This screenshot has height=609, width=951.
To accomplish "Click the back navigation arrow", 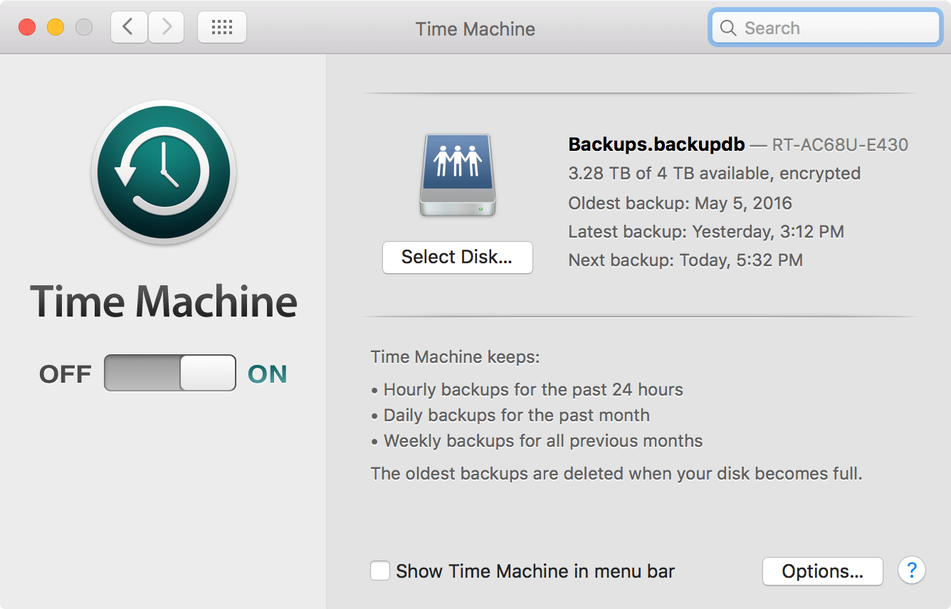I will point(129,26).
